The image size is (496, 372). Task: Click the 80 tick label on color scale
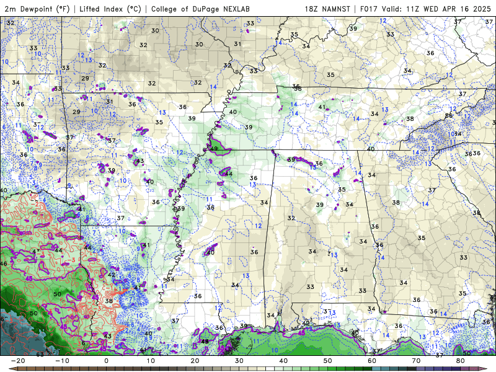[x=461, y=361]
